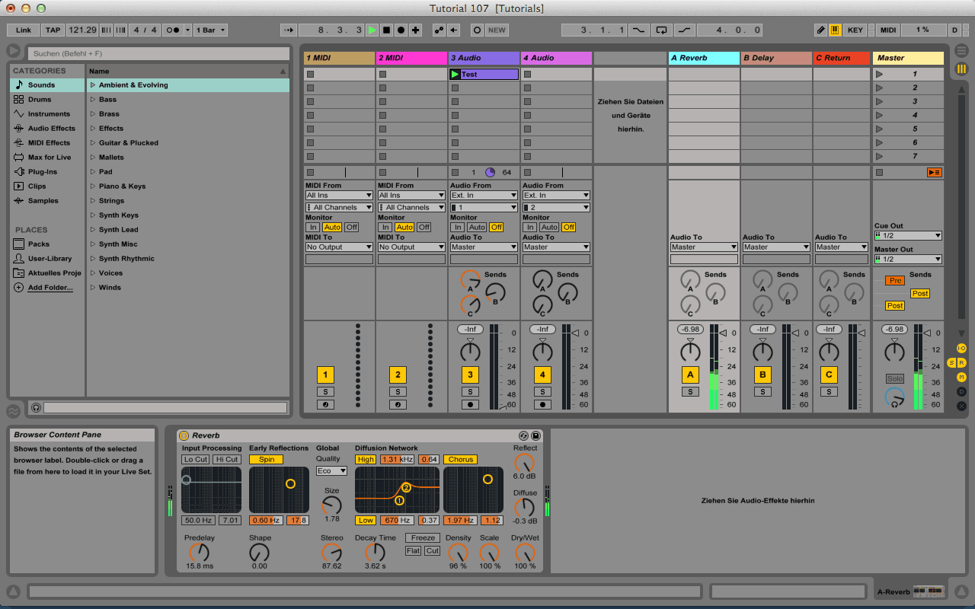Save Reverb preset with disk icon
975x609 pixels.
(x=535, y=435)
